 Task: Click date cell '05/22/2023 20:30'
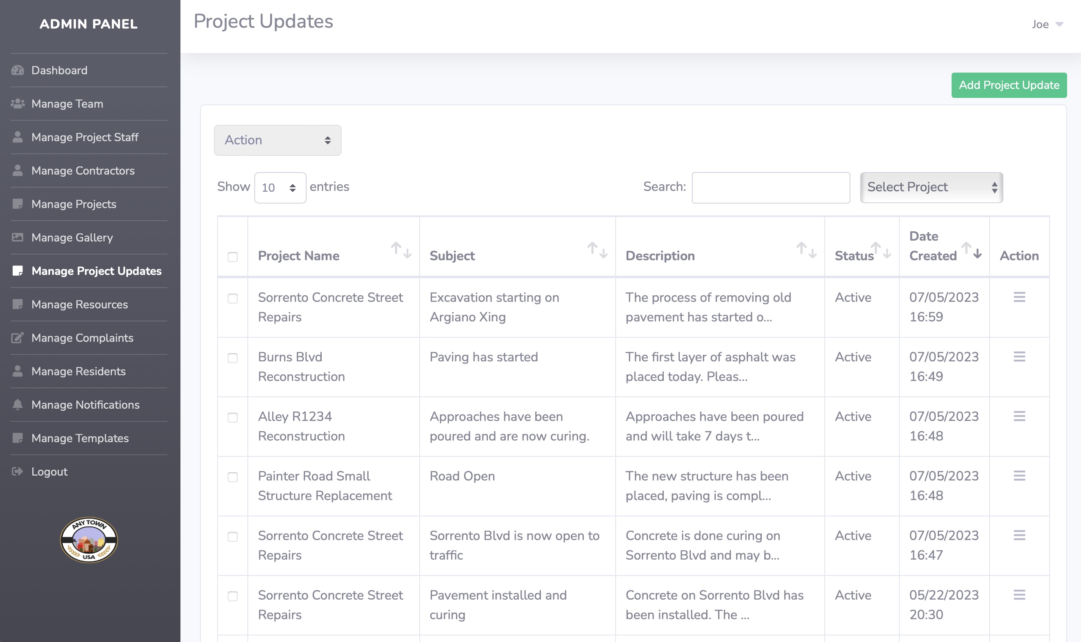tap(944, 605)
